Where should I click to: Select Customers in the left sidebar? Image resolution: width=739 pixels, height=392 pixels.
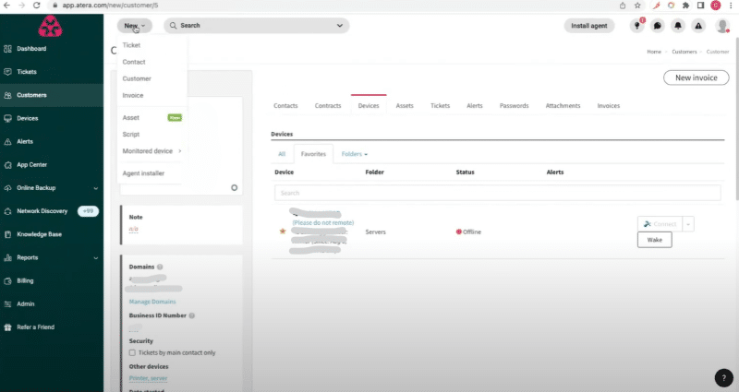(31, 95)
